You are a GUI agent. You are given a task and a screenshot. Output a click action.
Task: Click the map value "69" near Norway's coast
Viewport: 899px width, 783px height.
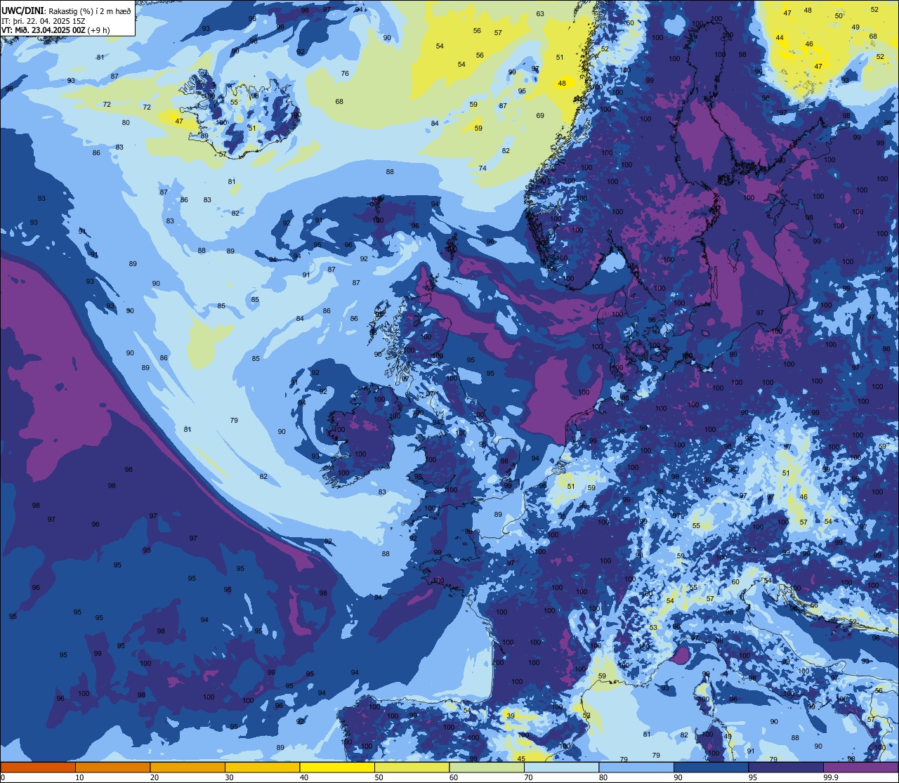(540, 116)
